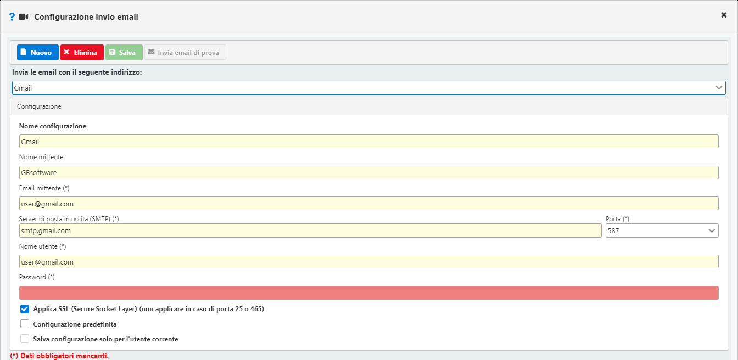Click the Nuovo button
The image size is (738, 360).
[x=37, y=53]
